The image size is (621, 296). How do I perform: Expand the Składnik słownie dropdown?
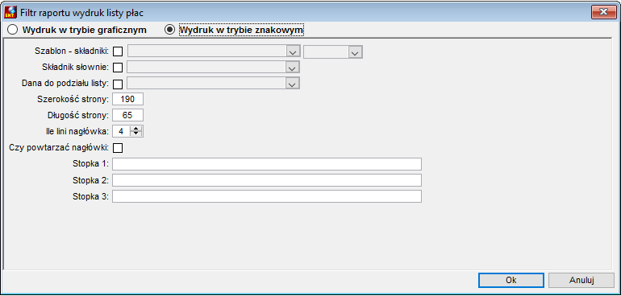213,68
